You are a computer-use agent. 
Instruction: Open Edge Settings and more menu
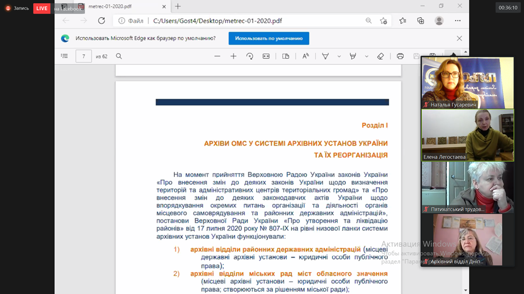[457, 21]
